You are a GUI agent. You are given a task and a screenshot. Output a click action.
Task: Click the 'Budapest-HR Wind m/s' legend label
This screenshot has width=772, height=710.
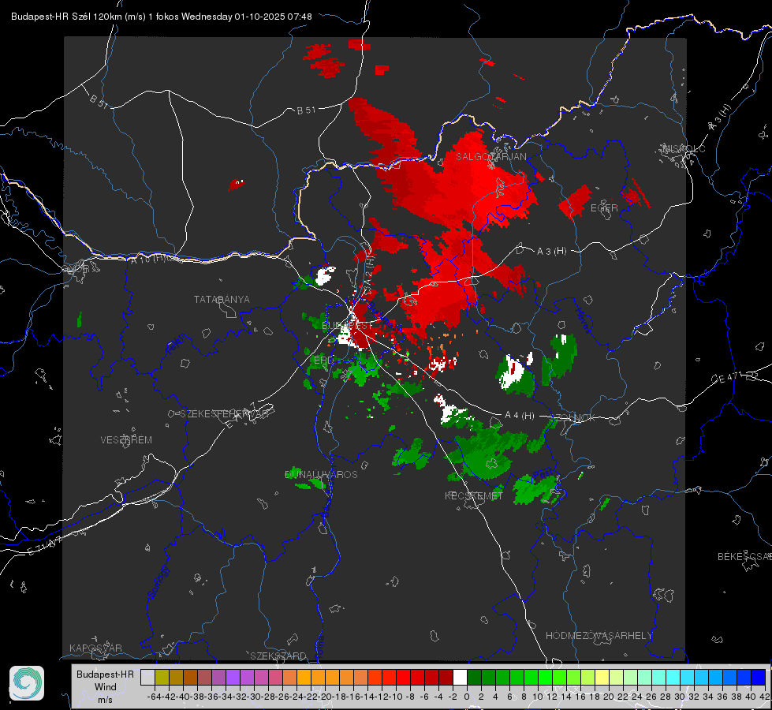105,687
